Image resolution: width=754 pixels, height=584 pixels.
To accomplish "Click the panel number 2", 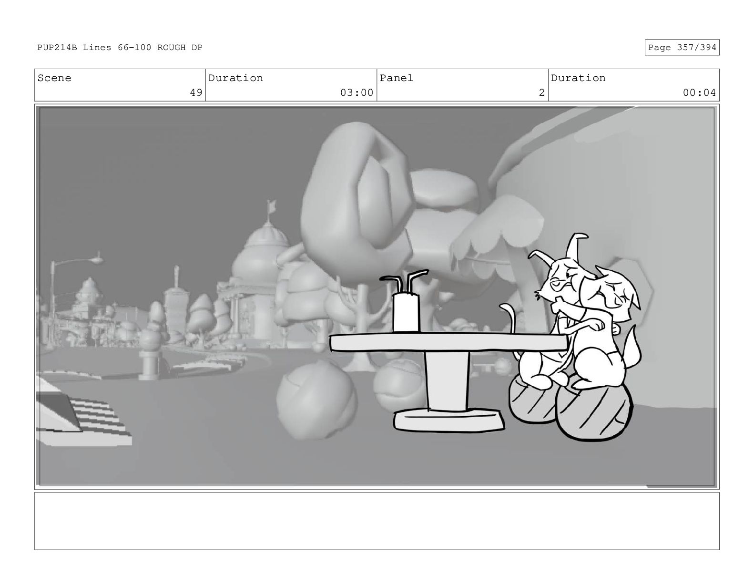I will (x=541, y=92).
